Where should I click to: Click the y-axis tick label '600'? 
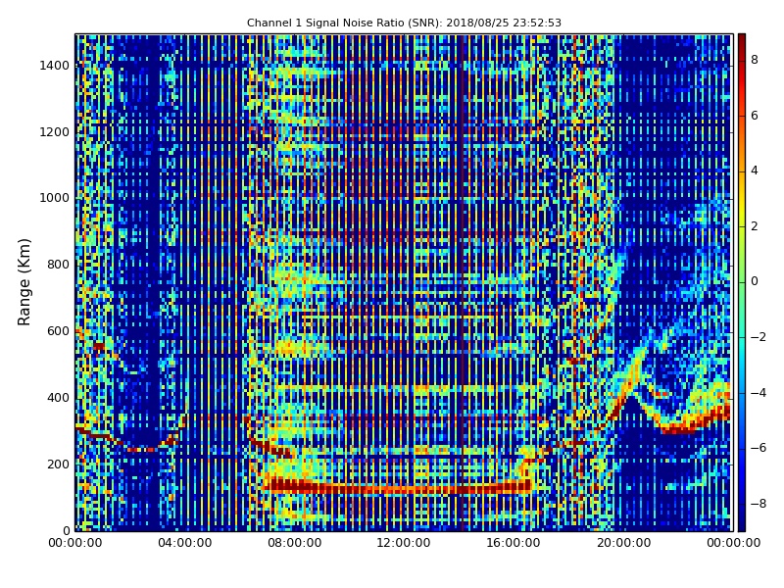click(58, 331)
